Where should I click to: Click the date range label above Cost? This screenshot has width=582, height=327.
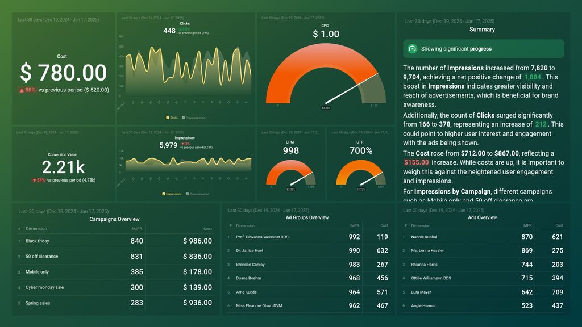point(59,20)
